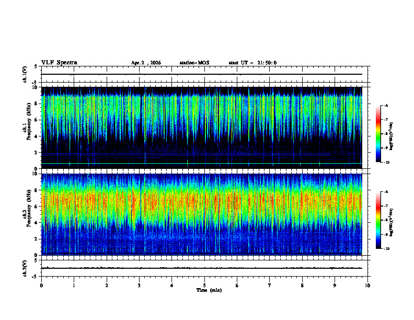The height and width of the screenshot is (320, 414).
Task: Click time axis tick label "6"
Action: click(237, 285)
